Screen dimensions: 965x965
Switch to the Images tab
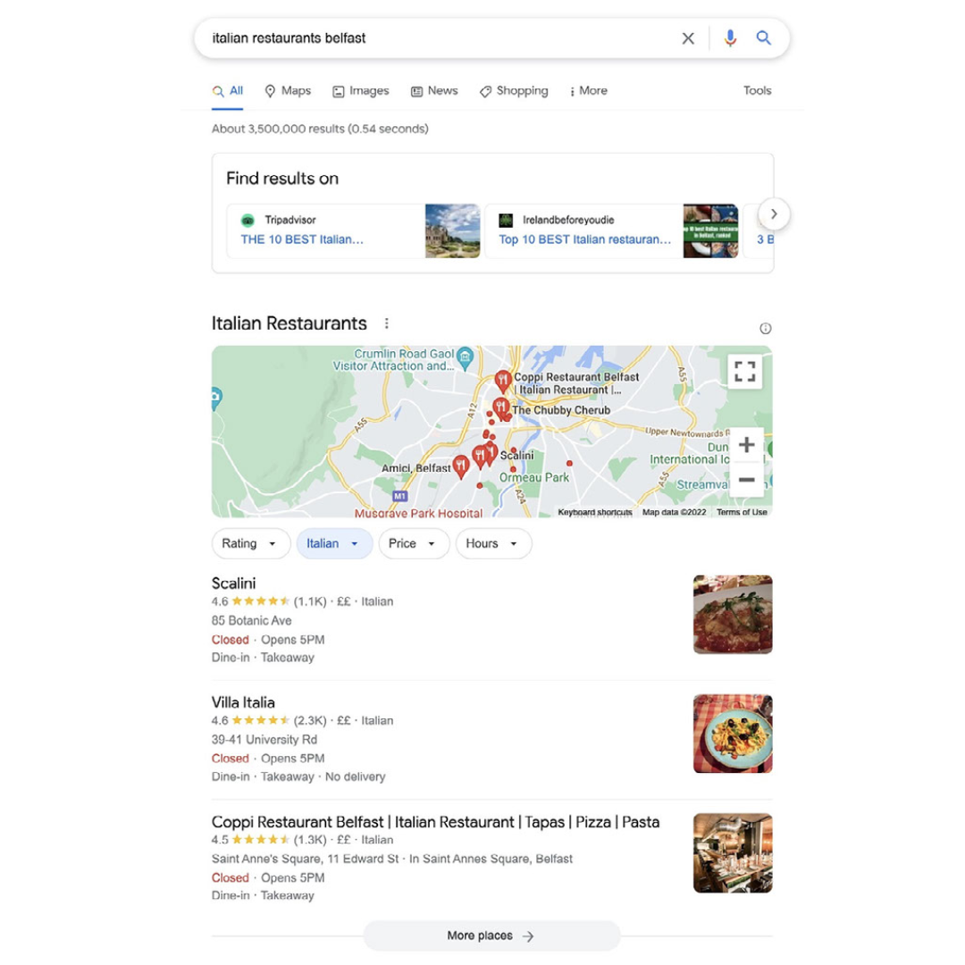point(361,91)
